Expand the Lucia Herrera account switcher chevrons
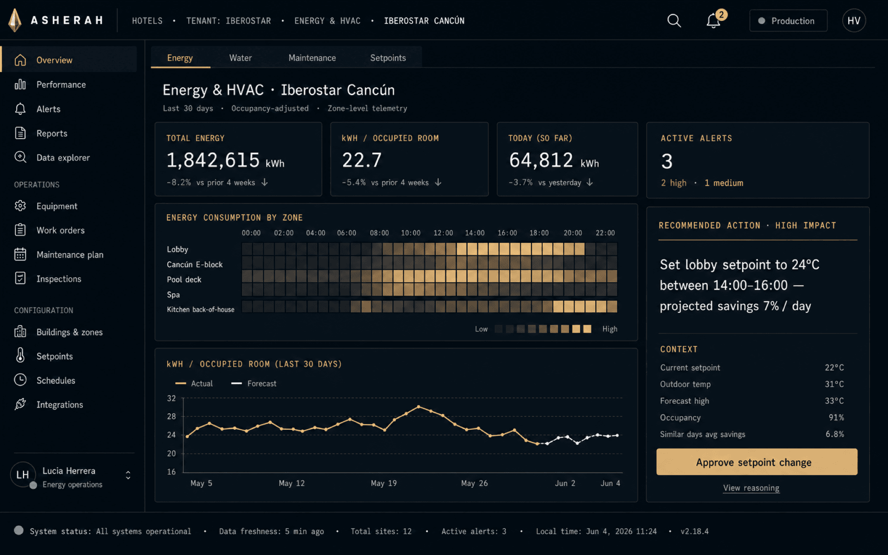 click(x=128, y=475)
